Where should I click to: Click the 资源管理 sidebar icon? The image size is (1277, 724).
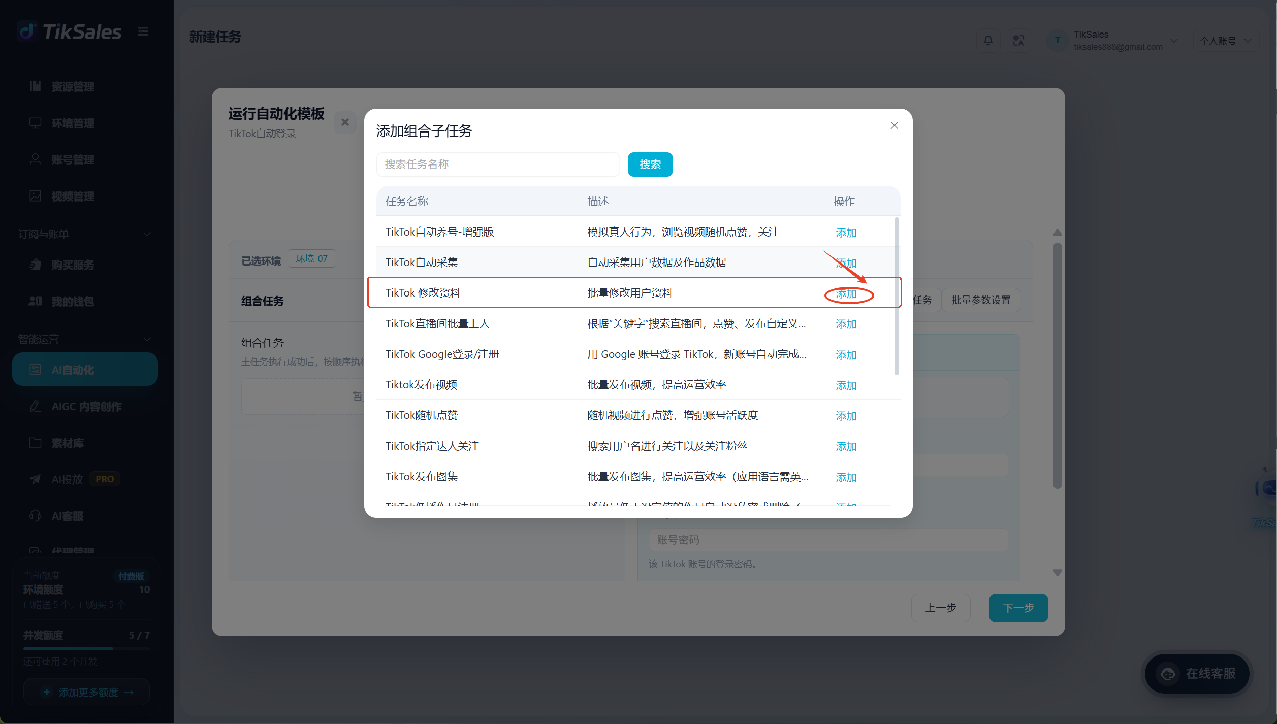click(35, 86)
